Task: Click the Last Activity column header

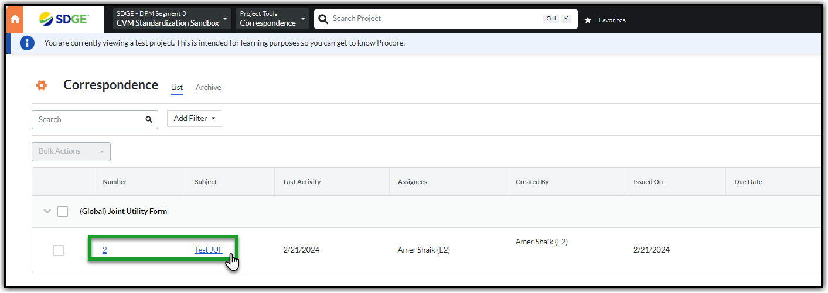Action: click(x=302, y=182)
